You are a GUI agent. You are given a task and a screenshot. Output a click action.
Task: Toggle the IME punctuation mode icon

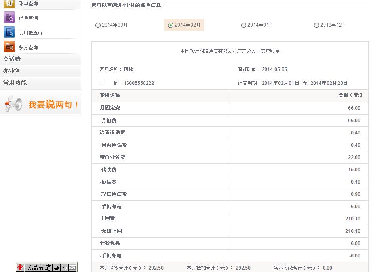tap(64, 268)
